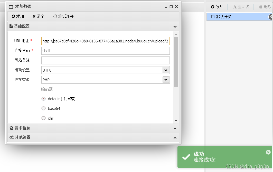Maximize the 添加数据 dialog
Image resolution: width=273 pixels, height=172 pixels.
point(171,7)
